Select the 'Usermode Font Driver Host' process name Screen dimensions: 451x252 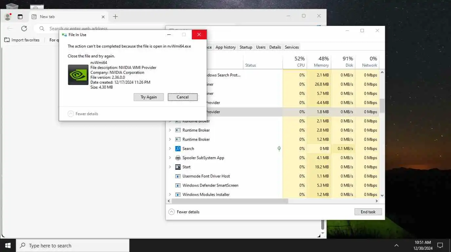(206, 176)
